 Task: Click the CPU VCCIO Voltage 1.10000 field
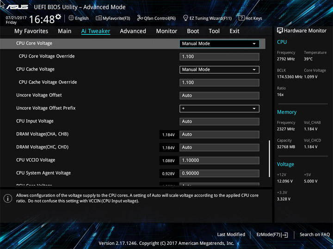coord(219,160)
